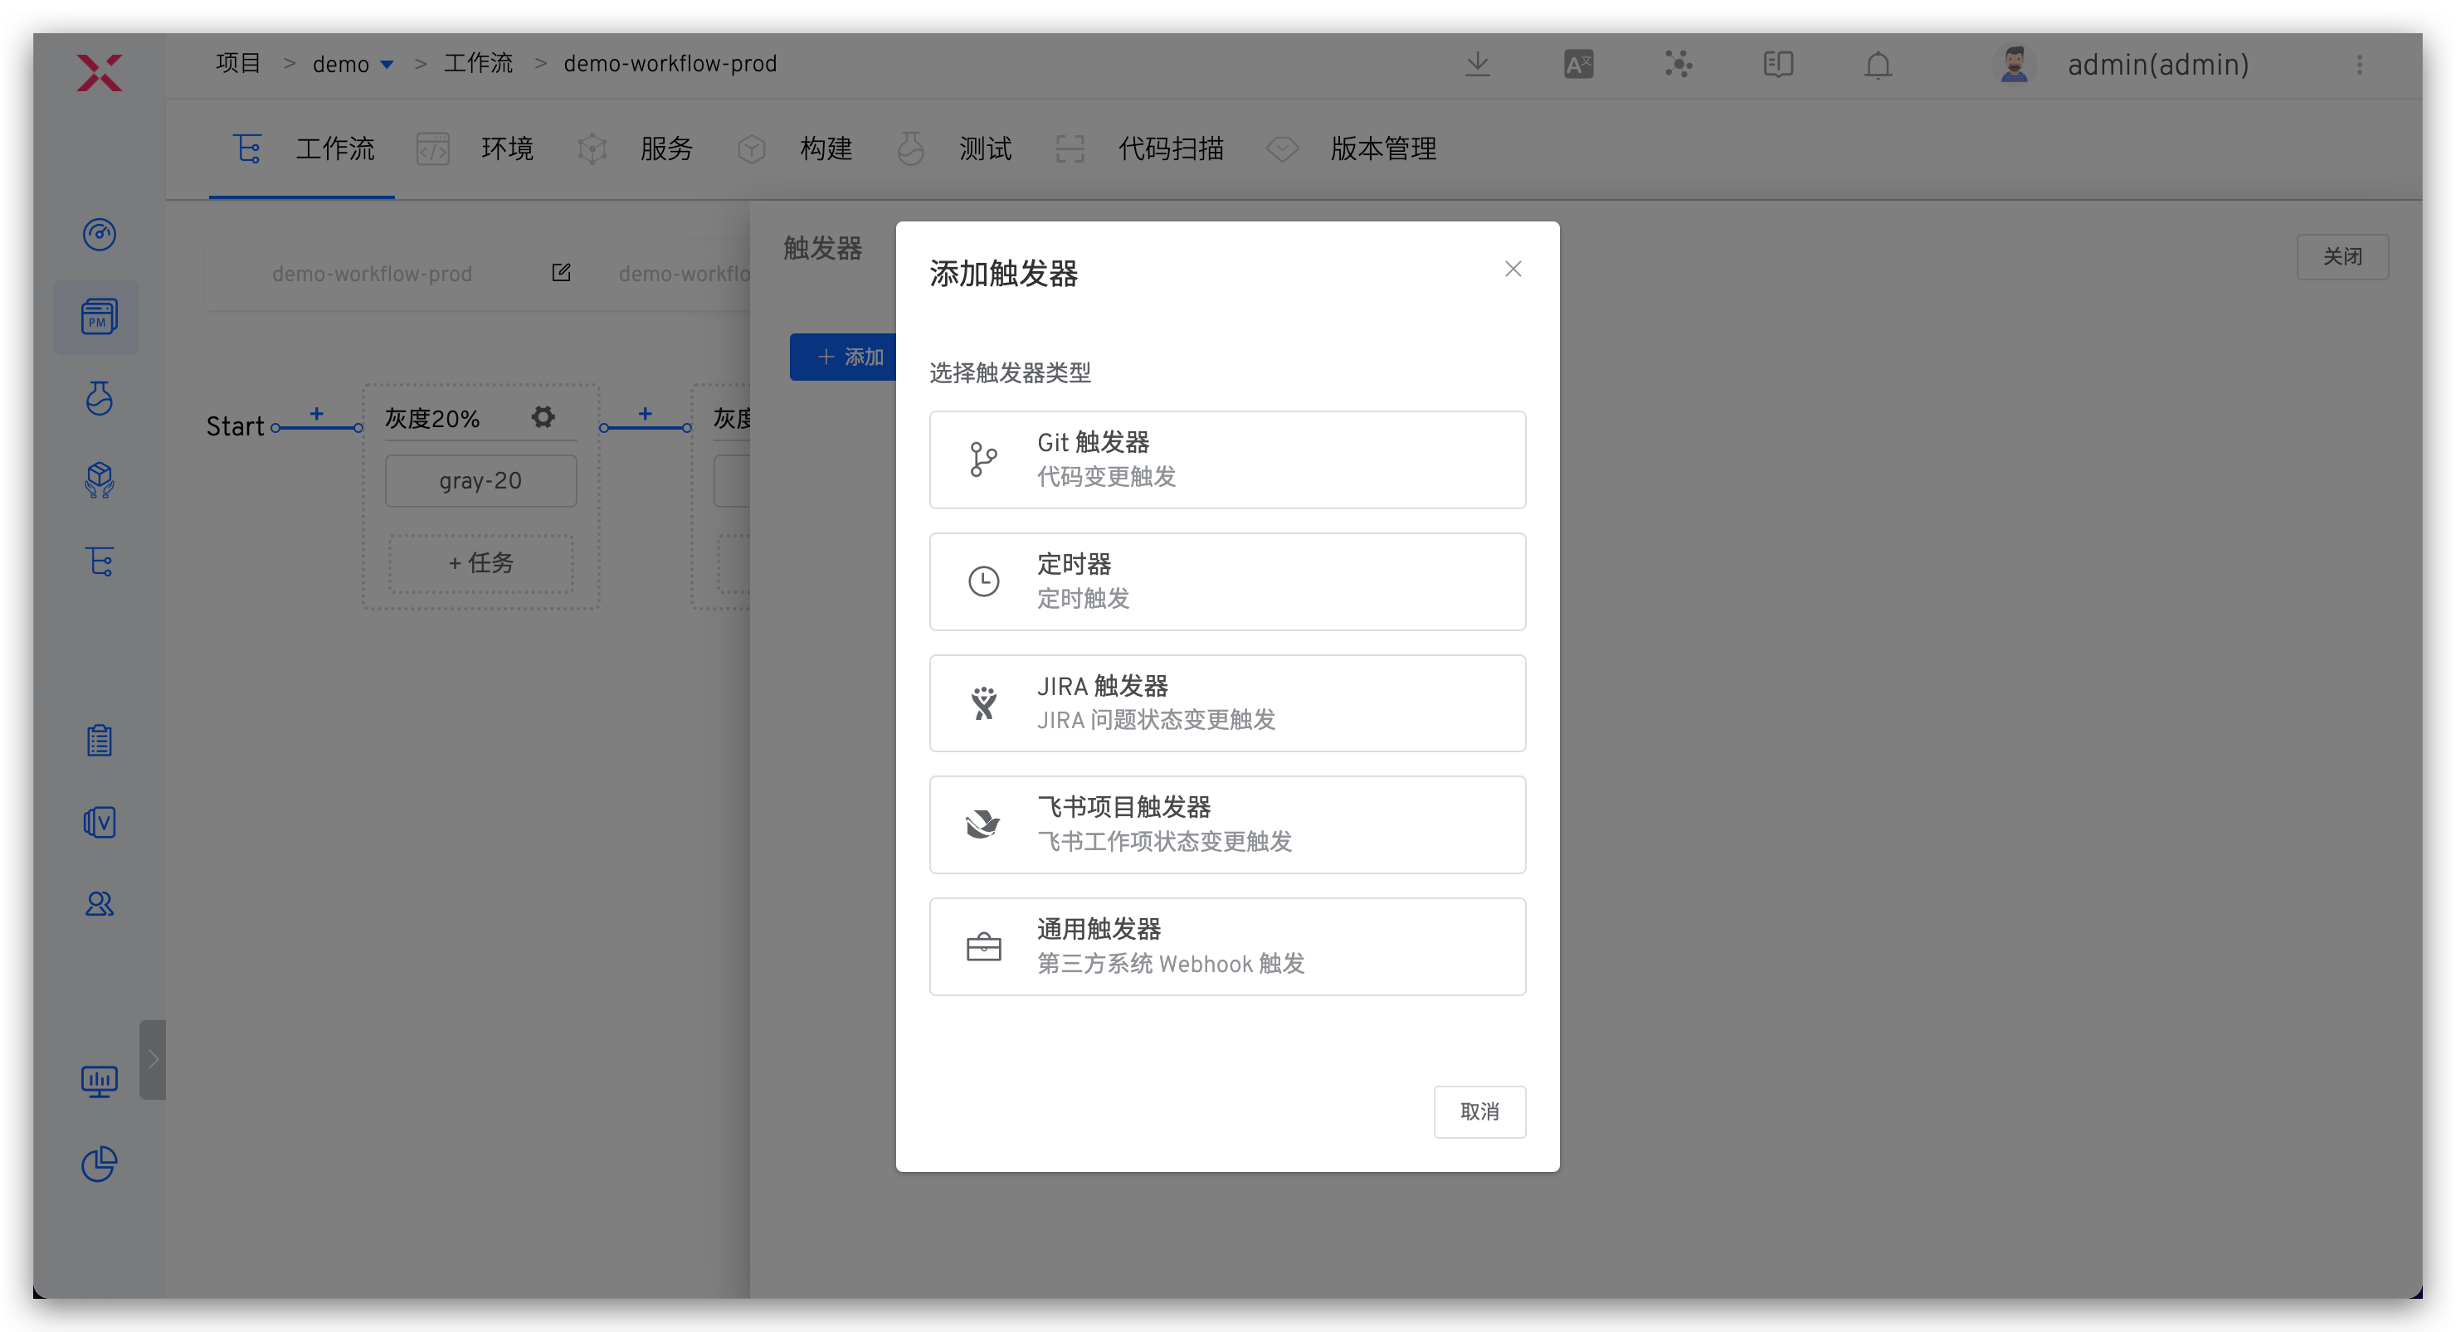Open the notifications bell icon
Screen dimensions: 2456x1332
[x=1878, y=65]
